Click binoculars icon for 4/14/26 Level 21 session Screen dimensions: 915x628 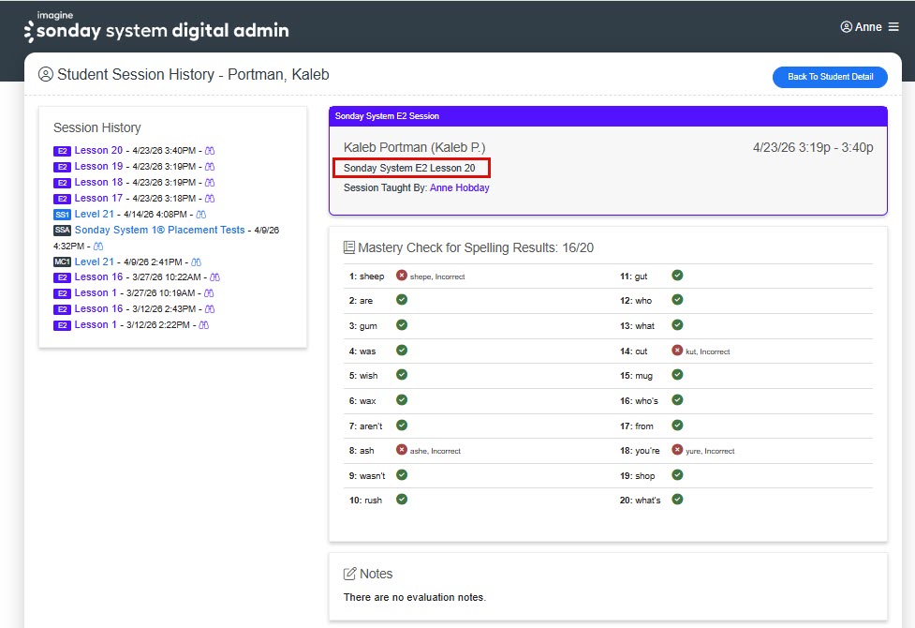coord(200,215)
